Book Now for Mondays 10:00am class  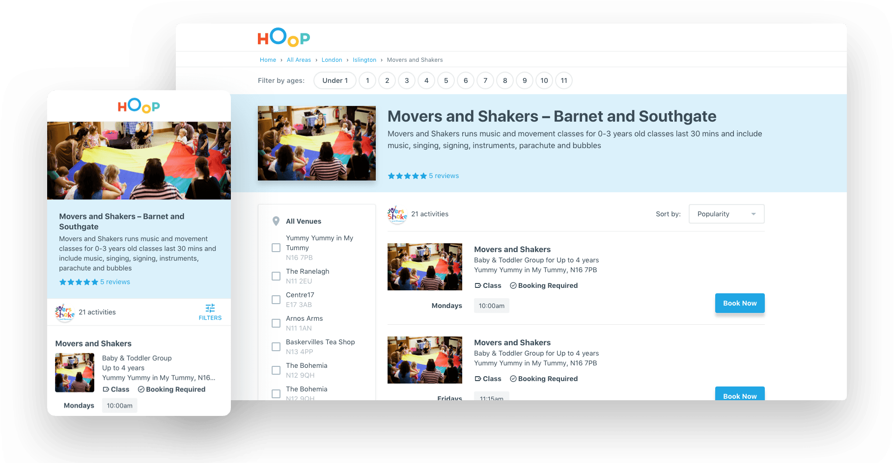tap(740, 303)
